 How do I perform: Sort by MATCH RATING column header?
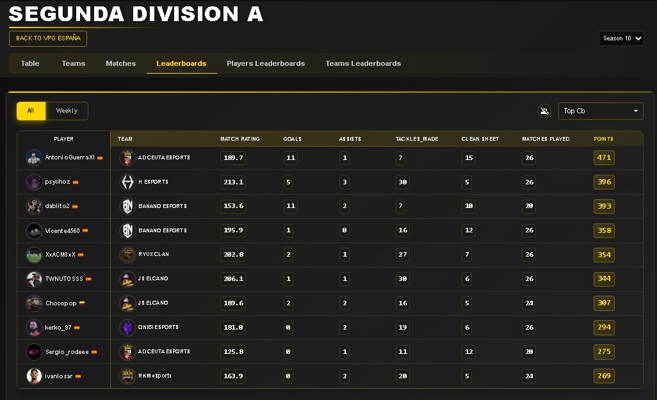tap(240, 139)
